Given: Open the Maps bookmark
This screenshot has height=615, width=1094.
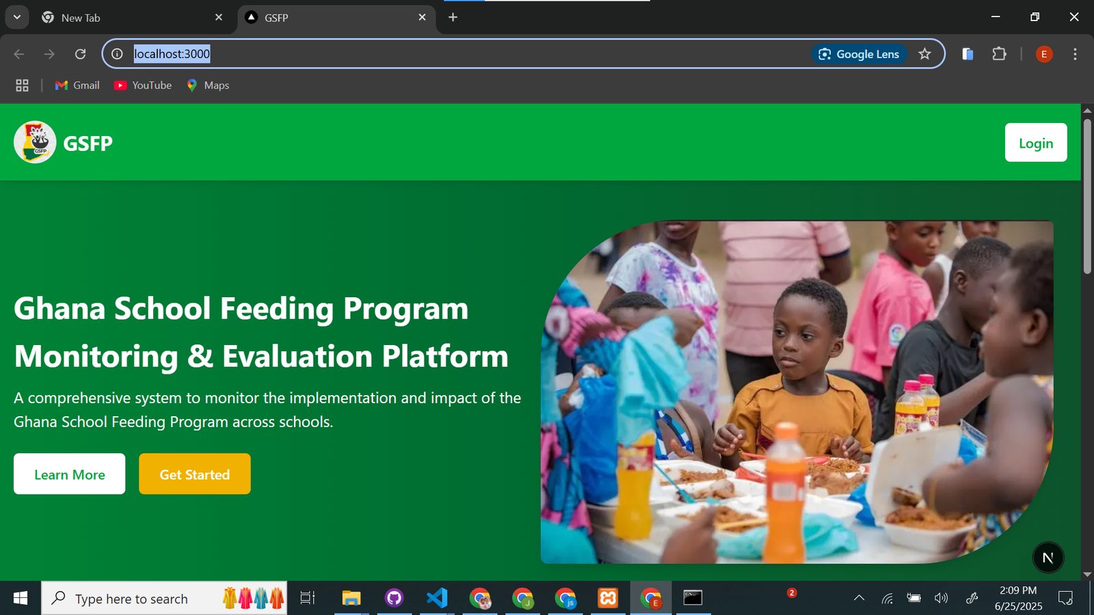Looking at the screenshot, I should tap(208, 85).
